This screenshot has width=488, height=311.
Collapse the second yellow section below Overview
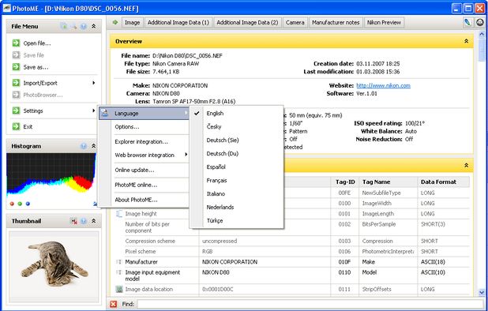(466, 166)
